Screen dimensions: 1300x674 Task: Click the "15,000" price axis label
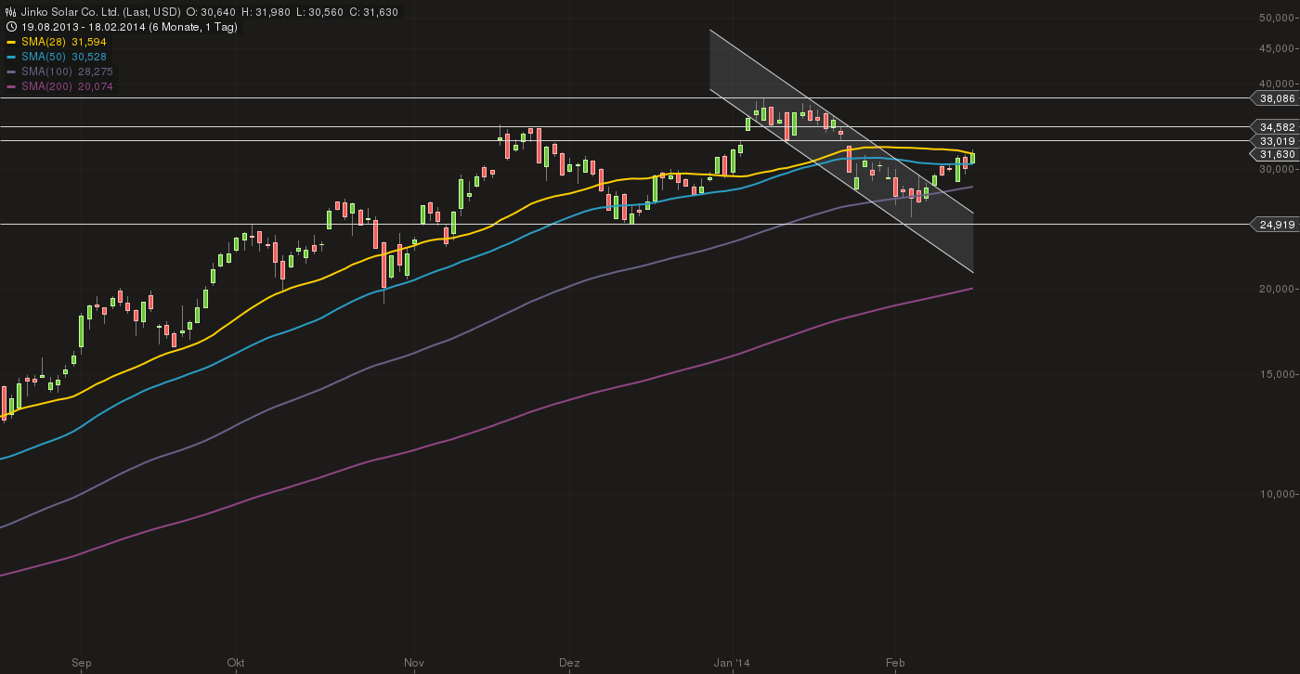tap(1279, 374)
